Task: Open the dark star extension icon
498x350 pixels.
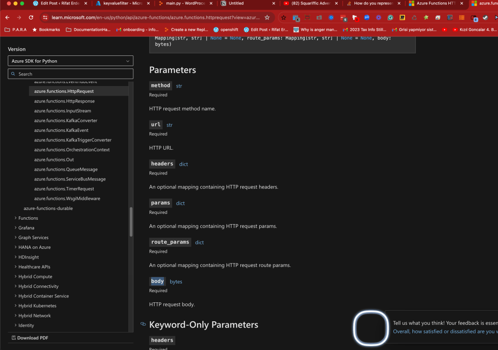Action: tap(284, 17)
